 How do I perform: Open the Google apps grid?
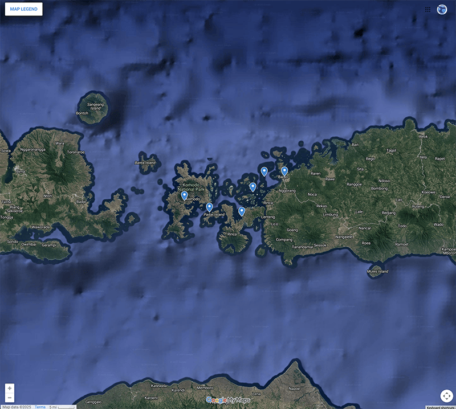(427, 10)
